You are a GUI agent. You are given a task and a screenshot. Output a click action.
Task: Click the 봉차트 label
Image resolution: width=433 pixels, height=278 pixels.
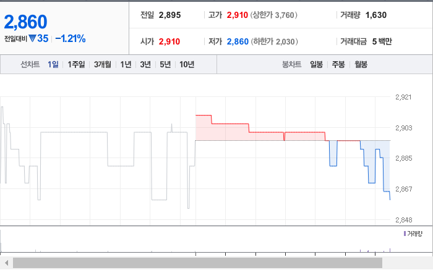[291, 64]
